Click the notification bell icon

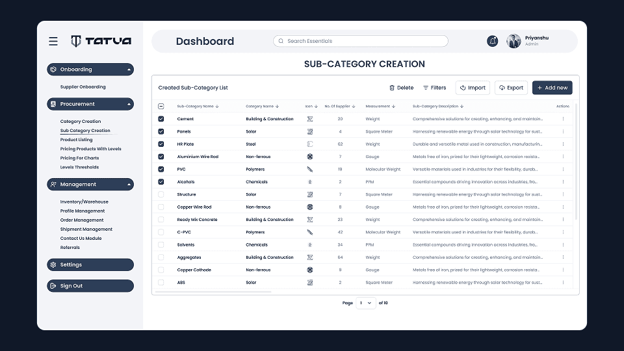(x=493, y=41)
